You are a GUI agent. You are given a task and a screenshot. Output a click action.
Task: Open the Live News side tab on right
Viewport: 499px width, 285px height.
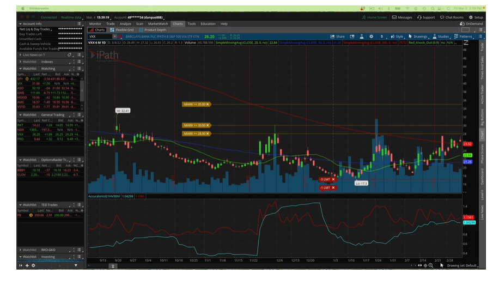[x=482, y=213]
